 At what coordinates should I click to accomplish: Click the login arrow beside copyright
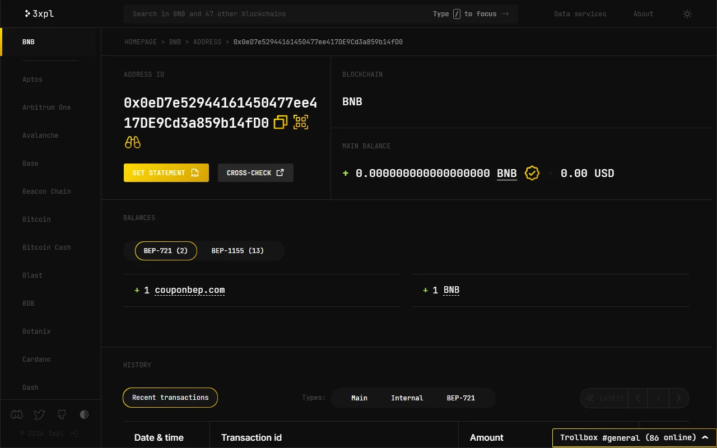[x=73, y=433]
